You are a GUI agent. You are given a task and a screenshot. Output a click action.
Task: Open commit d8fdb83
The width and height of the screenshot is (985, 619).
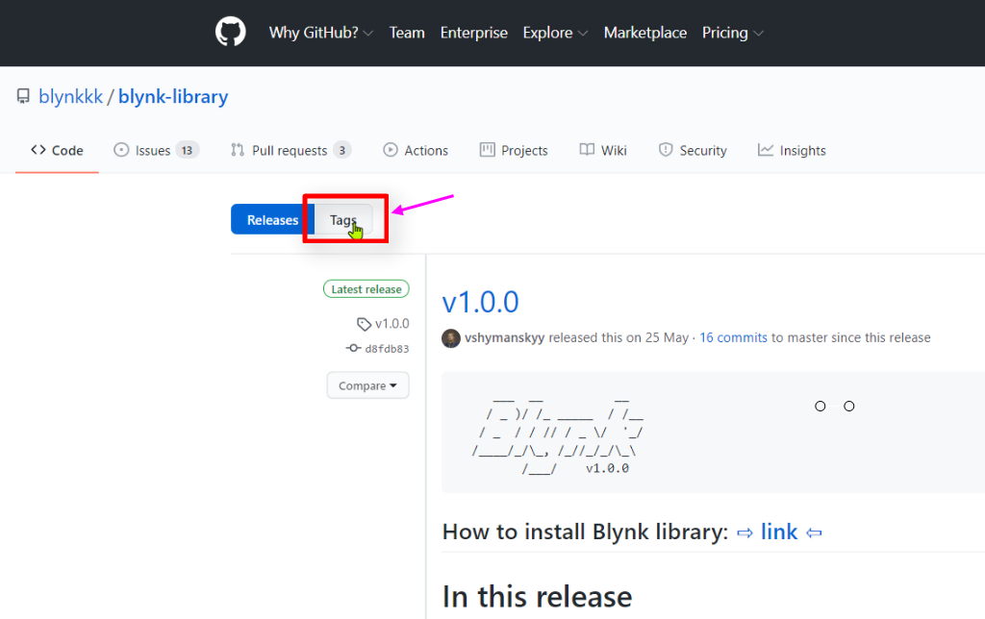click(387, 349)
